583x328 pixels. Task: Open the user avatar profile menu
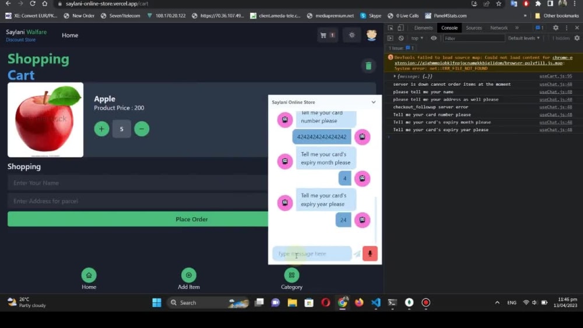[x=371, y=35]
